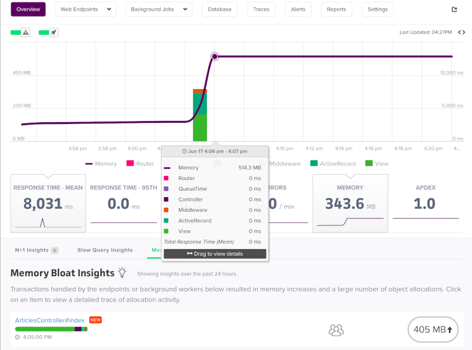472x350 pixels.
Task: Select the Response Time - Mean metric card
Action: click(48, 203)
